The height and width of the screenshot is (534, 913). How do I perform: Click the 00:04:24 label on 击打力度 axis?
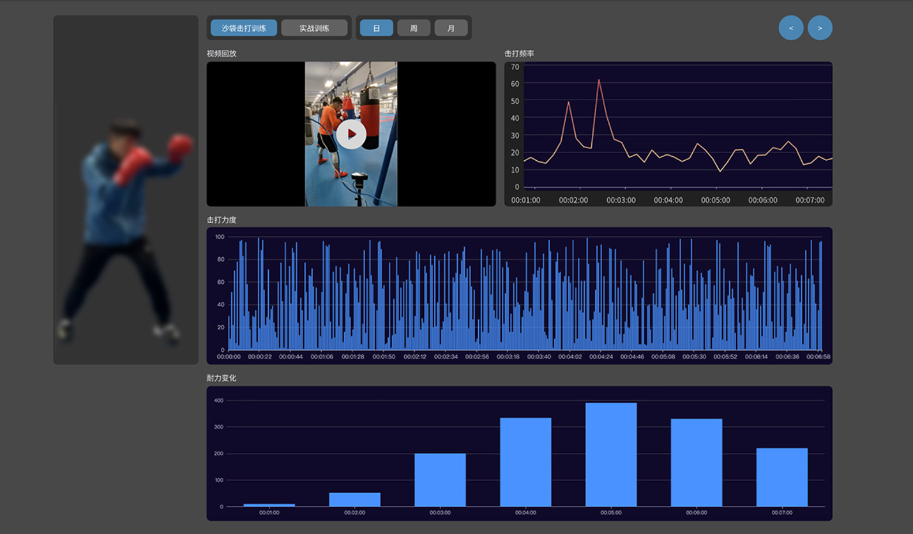click(601, 357)
